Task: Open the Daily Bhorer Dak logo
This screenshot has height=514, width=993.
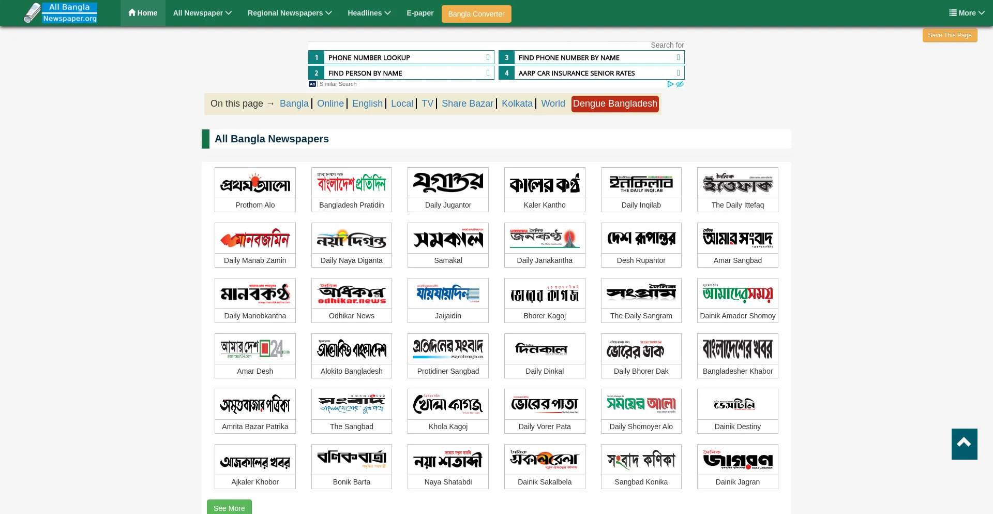Action: coord(641,349)
